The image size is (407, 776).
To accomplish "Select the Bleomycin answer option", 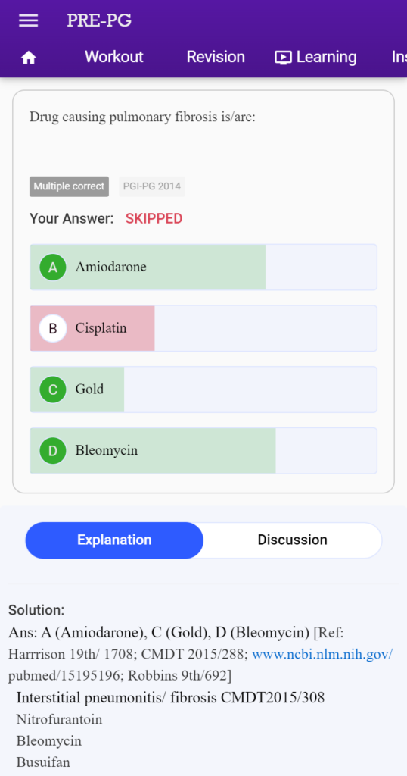I will (x=203, y=451).
